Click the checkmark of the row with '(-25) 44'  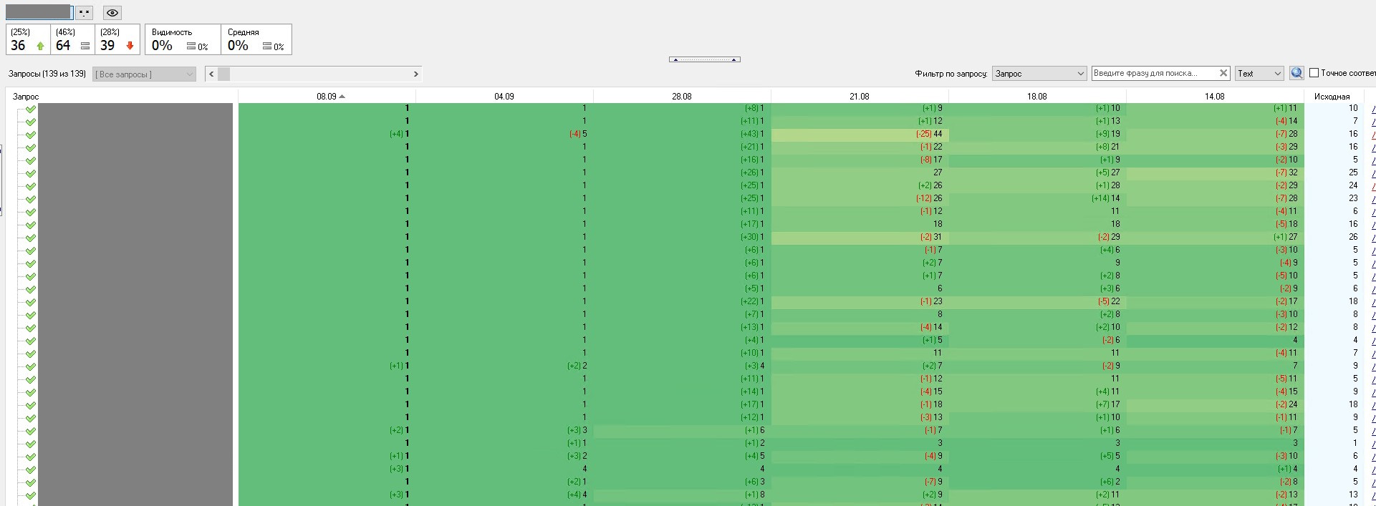pos(31,135)
